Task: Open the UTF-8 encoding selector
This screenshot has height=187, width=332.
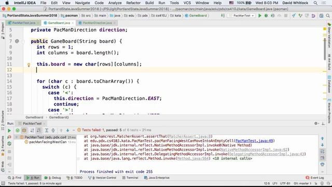Action: pos(285,183)
